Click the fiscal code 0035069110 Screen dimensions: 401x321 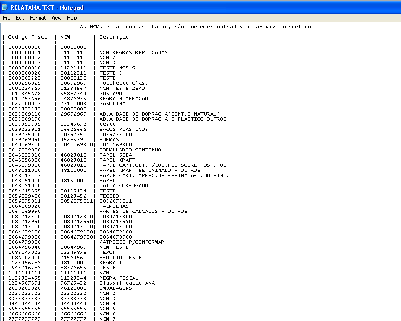pos(25,114)
